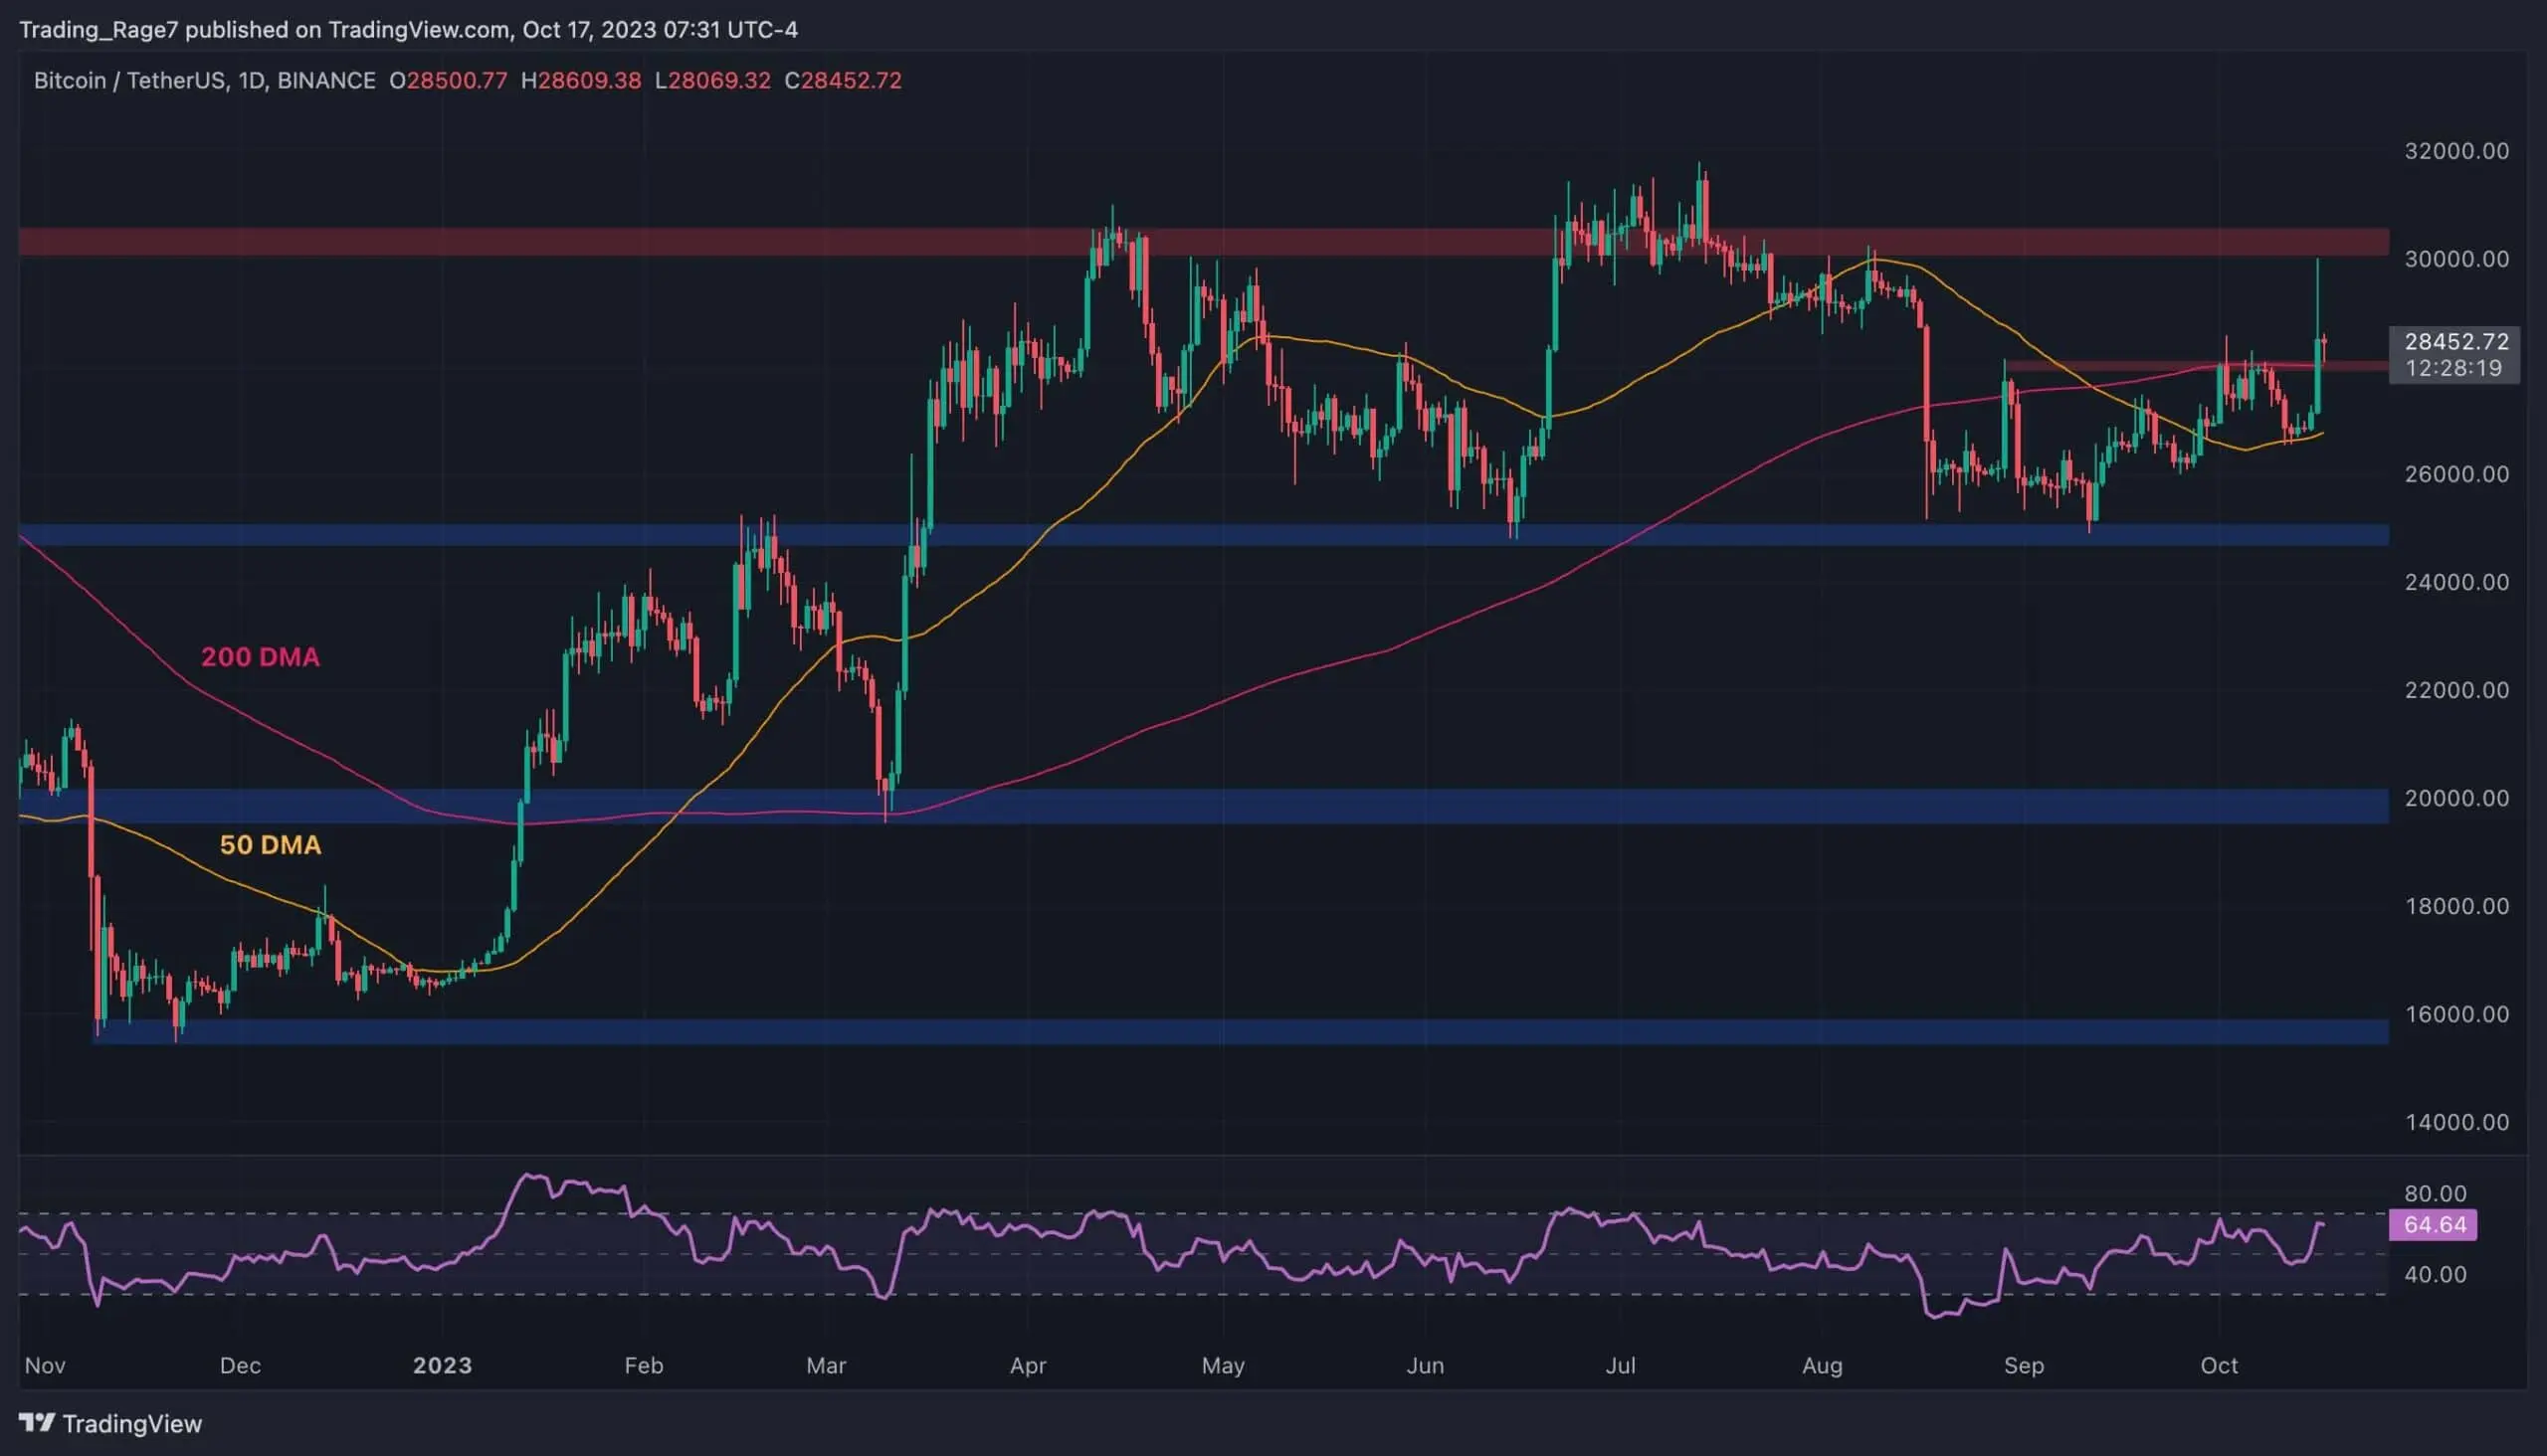Click the Open price value O28500.77
Screen dimensions: 2547x1456
coord(450,81)
